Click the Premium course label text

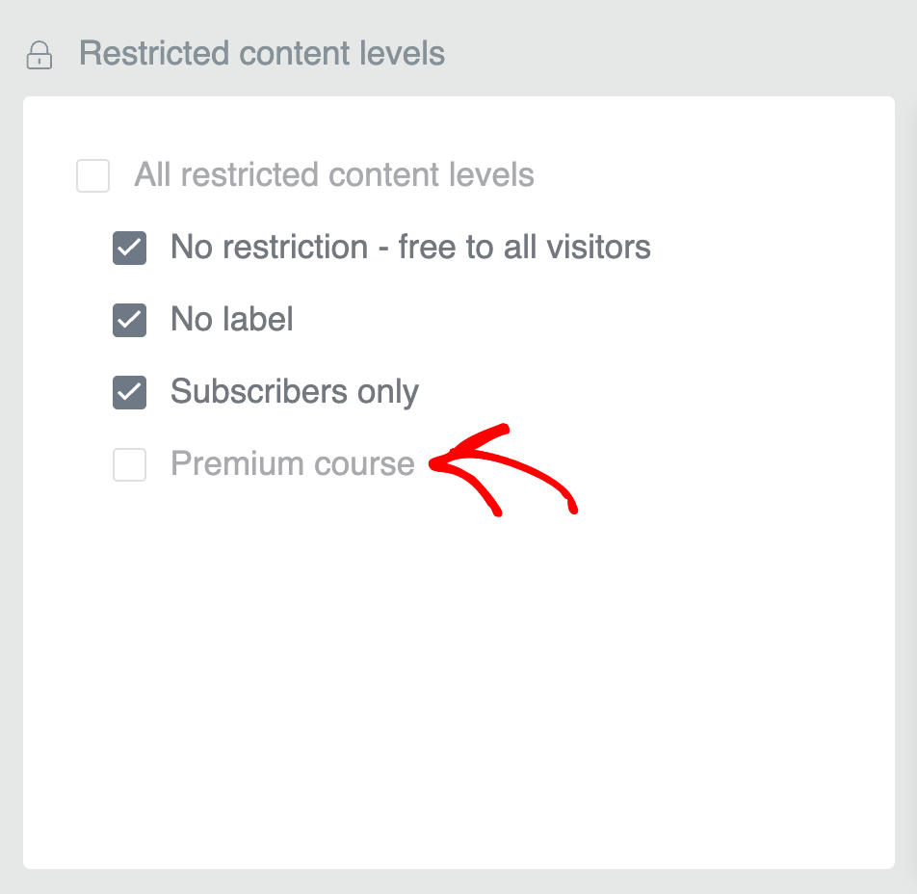pos(293,463)
